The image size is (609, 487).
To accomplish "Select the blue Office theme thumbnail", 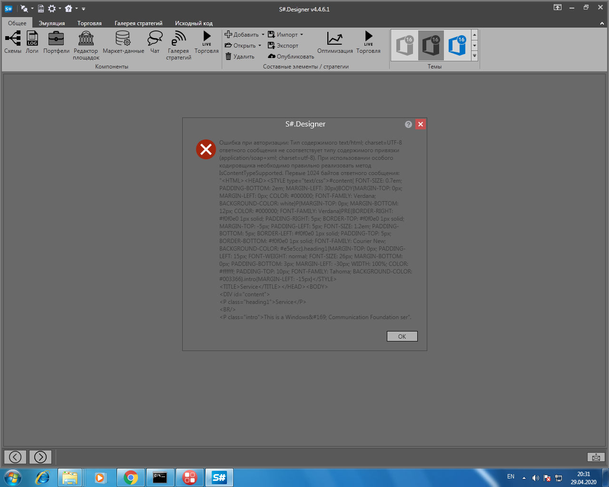I will coord(457,46).
